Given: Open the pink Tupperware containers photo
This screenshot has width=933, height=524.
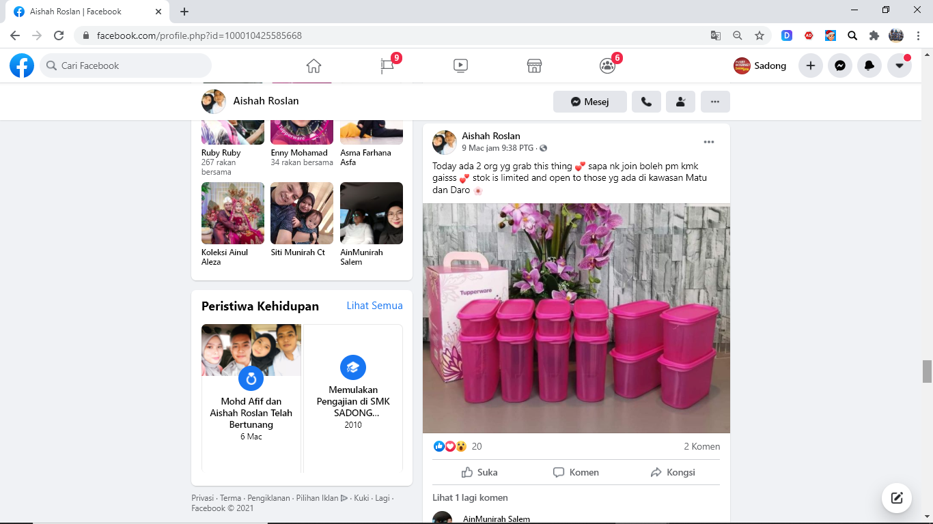Looking at the screenshot, I should [x=576, y=318].
